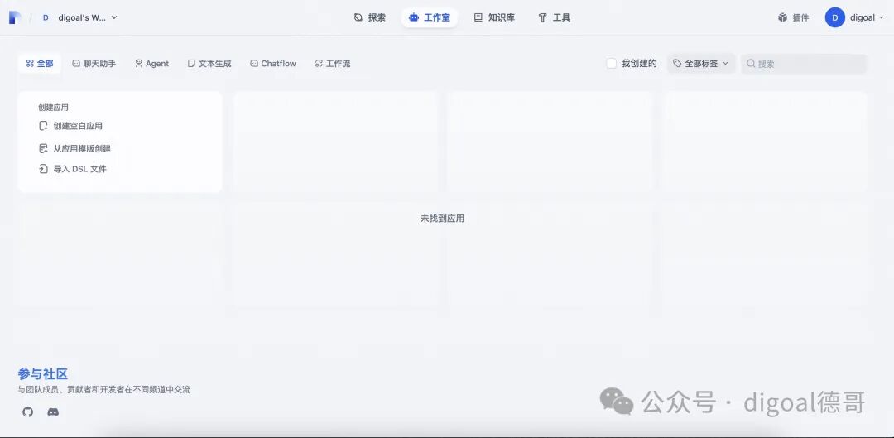Expand the digoal account menu chevron
Viewport: 894px width, 438px height.
coord(881,17)
